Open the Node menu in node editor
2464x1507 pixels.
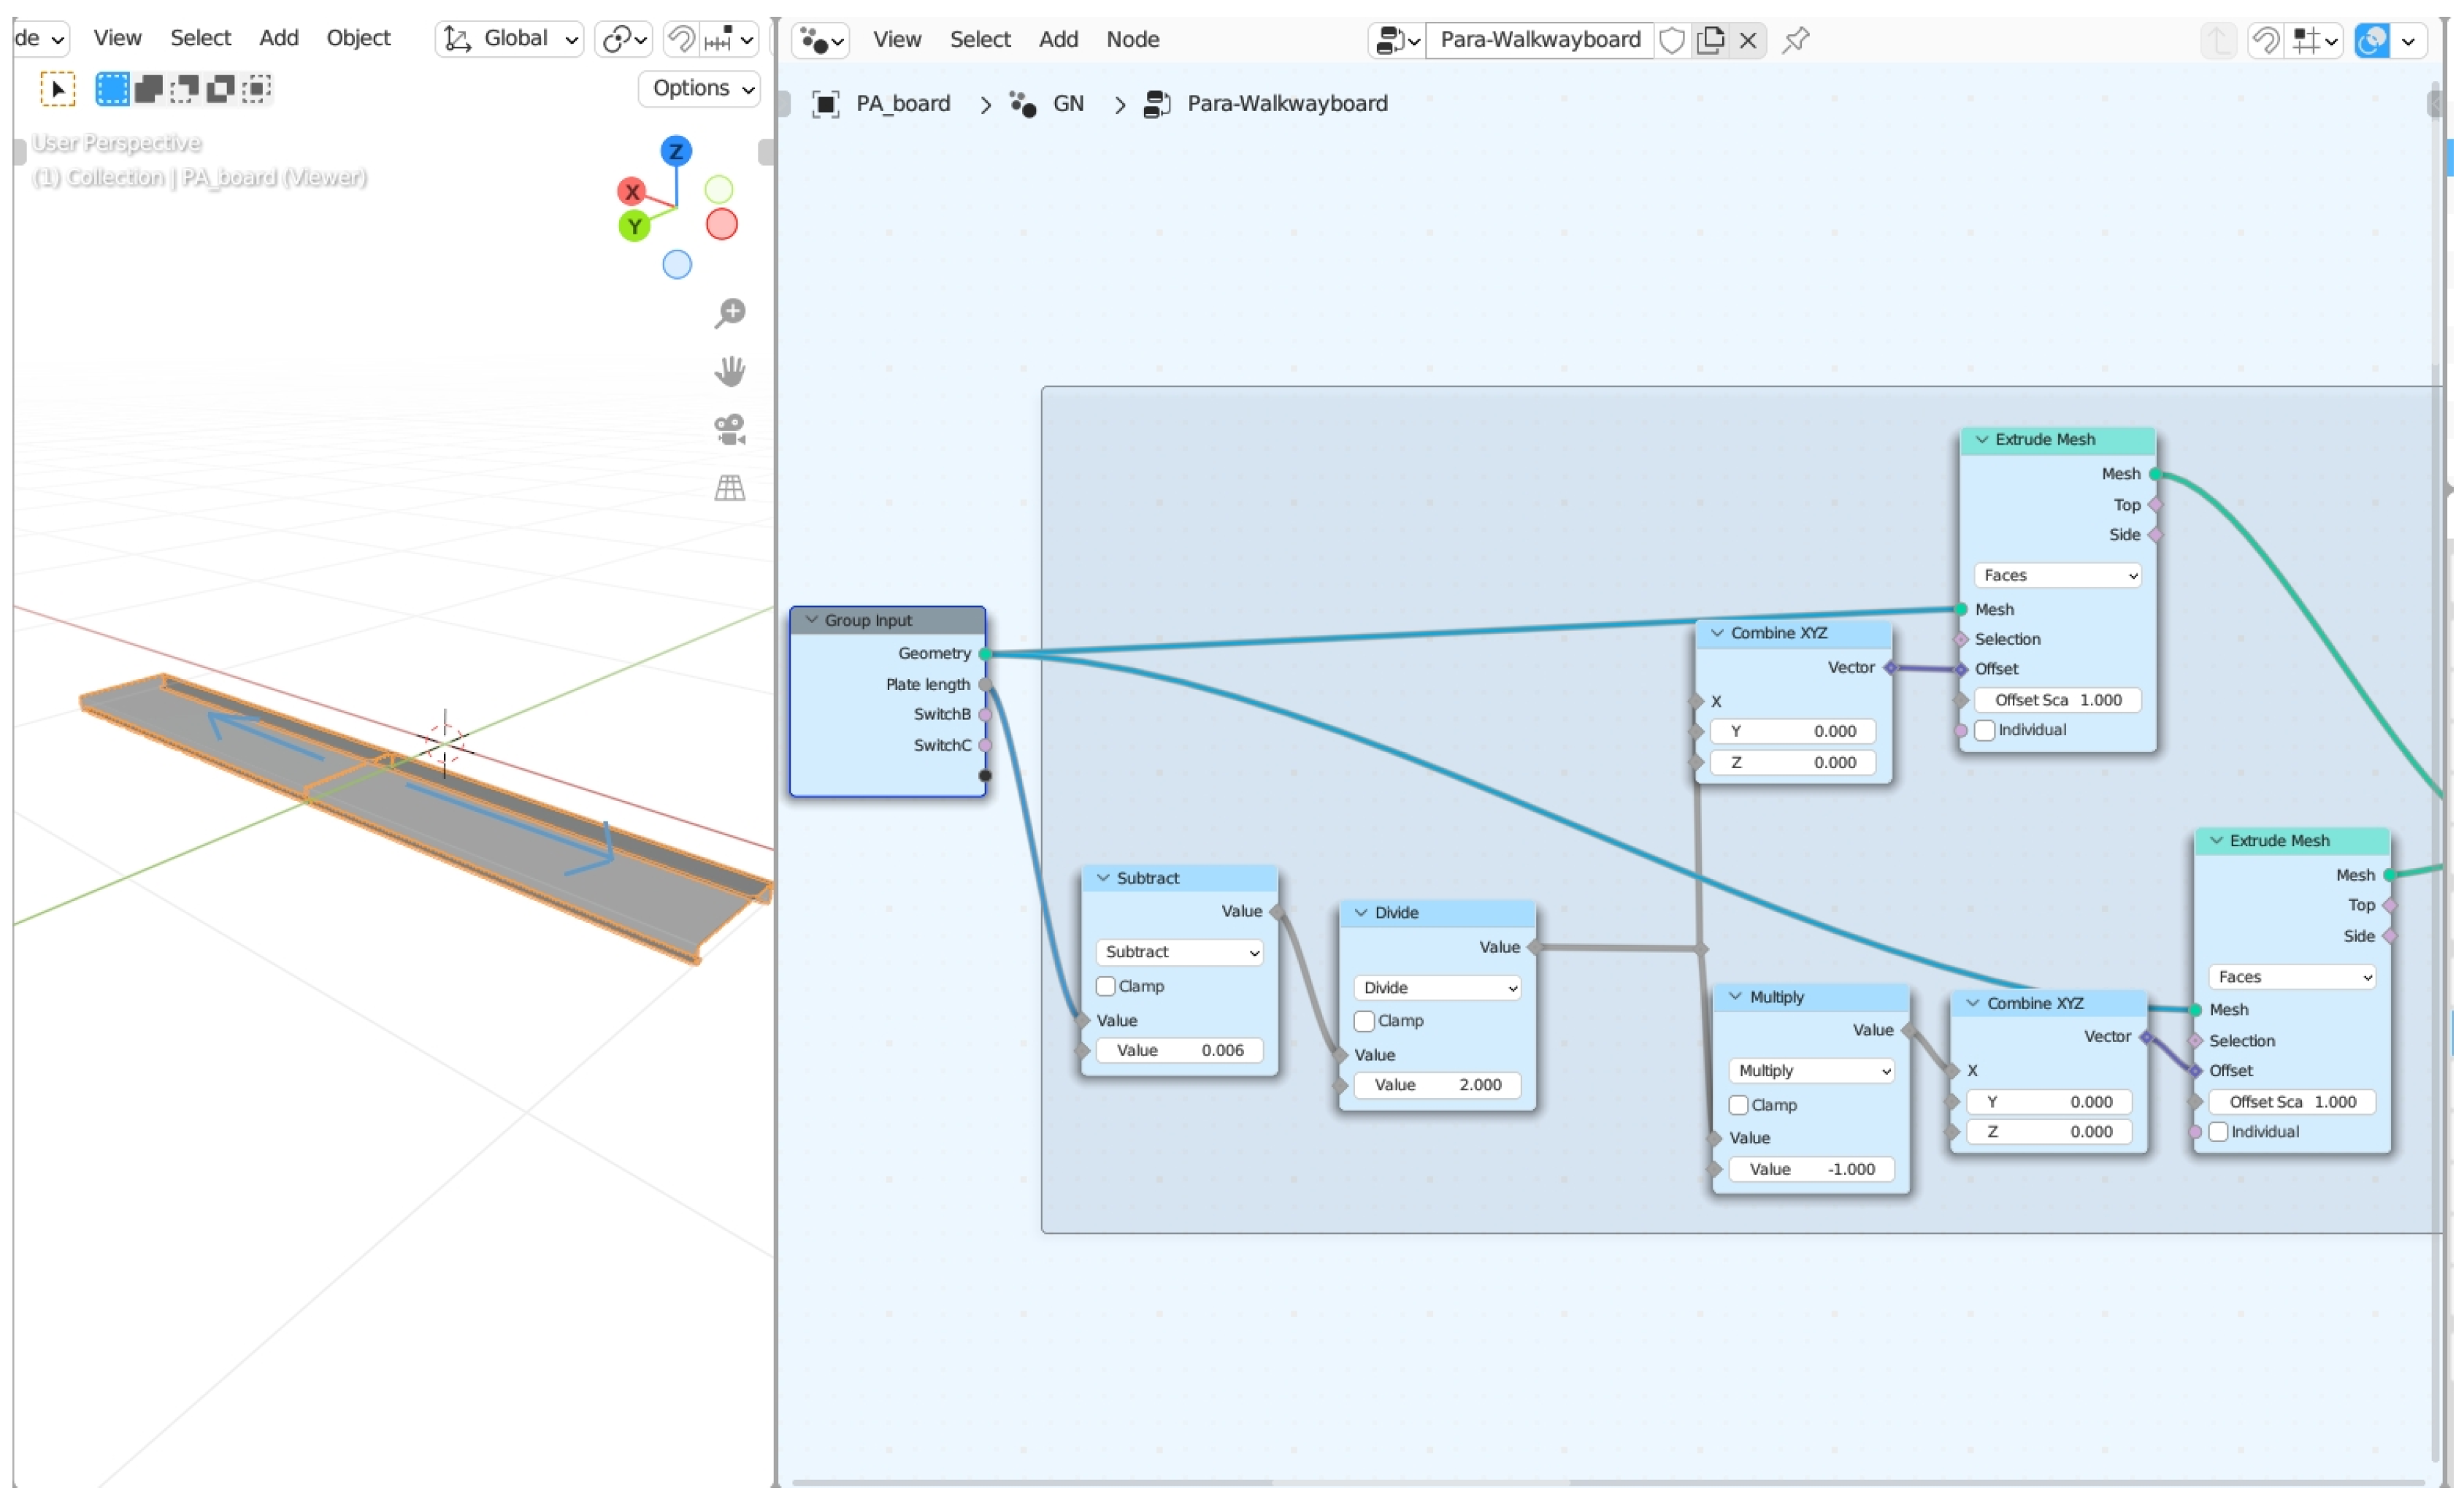click(x=1132, y=39)
